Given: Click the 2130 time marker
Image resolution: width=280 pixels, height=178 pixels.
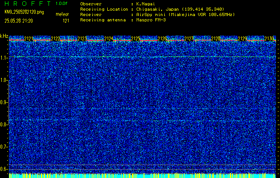Looking at the screenshot, I should coord(269,39).
